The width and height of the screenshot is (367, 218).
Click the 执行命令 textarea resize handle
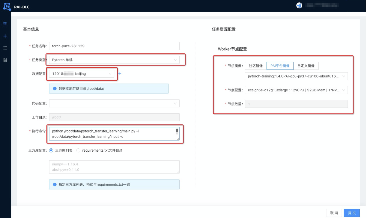[177, 138]
